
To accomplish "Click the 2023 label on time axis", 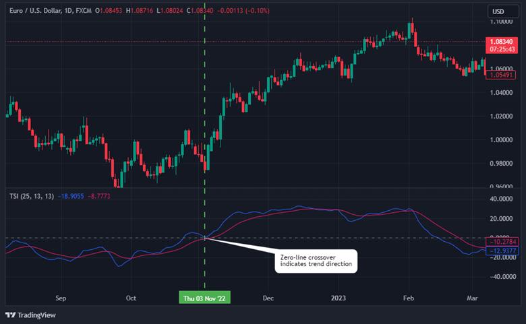I will (338, 298).
